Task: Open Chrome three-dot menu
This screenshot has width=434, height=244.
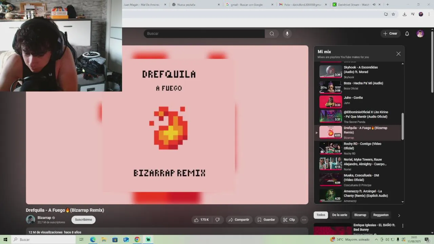Action: coord(429,14)
